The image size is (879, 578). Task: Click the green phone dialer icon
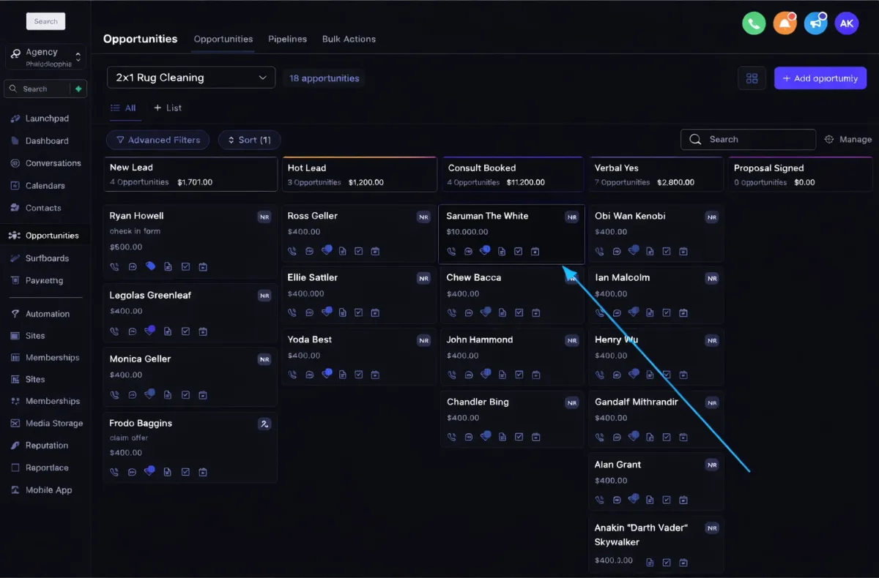point(754,23)
